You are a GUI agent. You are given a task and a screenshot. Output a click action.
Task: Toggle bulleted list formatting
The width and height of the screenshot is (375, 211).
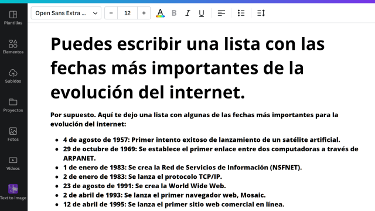click(x=241, y=13)
